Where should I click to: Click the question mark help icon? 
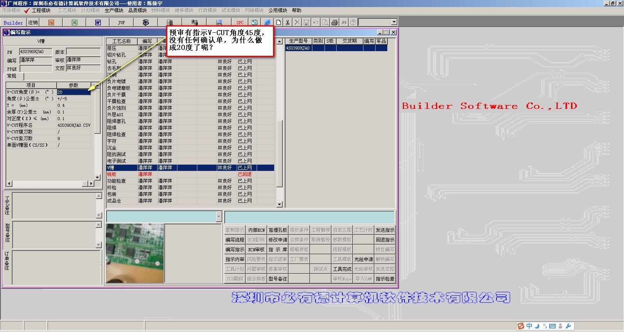pyautogui.click(x=353, y=23)
